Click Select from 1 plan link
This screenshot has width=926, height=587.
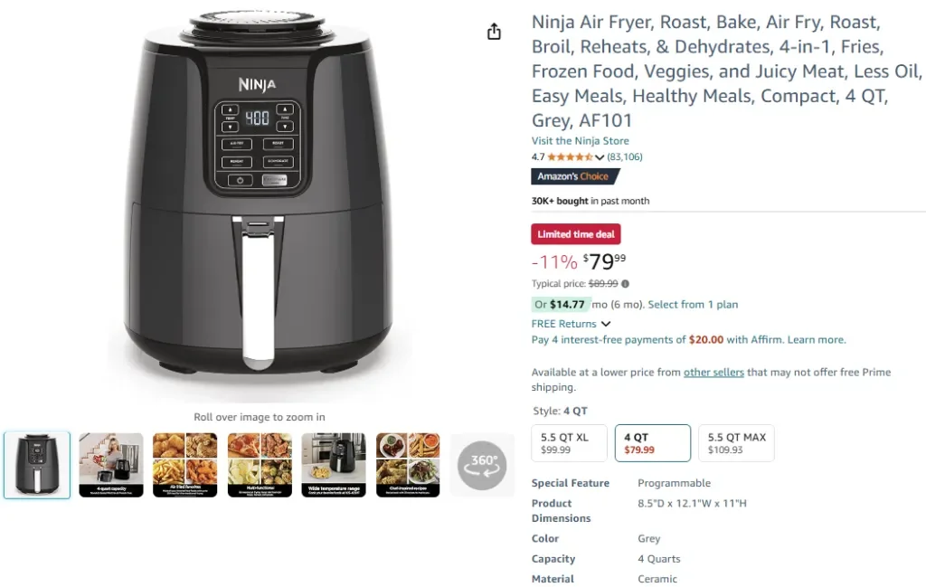point(693,305)
